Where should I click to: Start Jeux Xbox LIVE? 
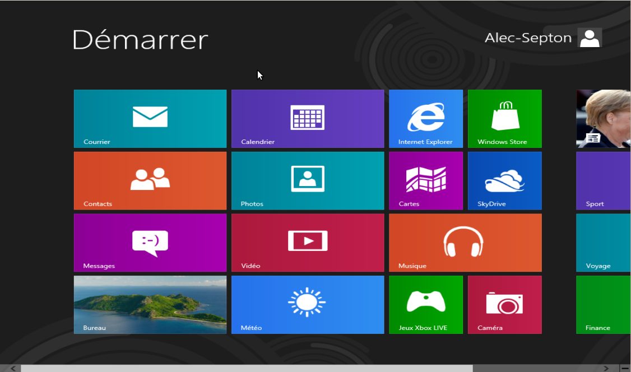click(425, 304)
